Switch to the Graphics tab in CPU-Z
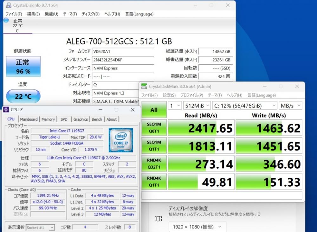This screenshot has width=317, height=232. [x=81, y=119]
